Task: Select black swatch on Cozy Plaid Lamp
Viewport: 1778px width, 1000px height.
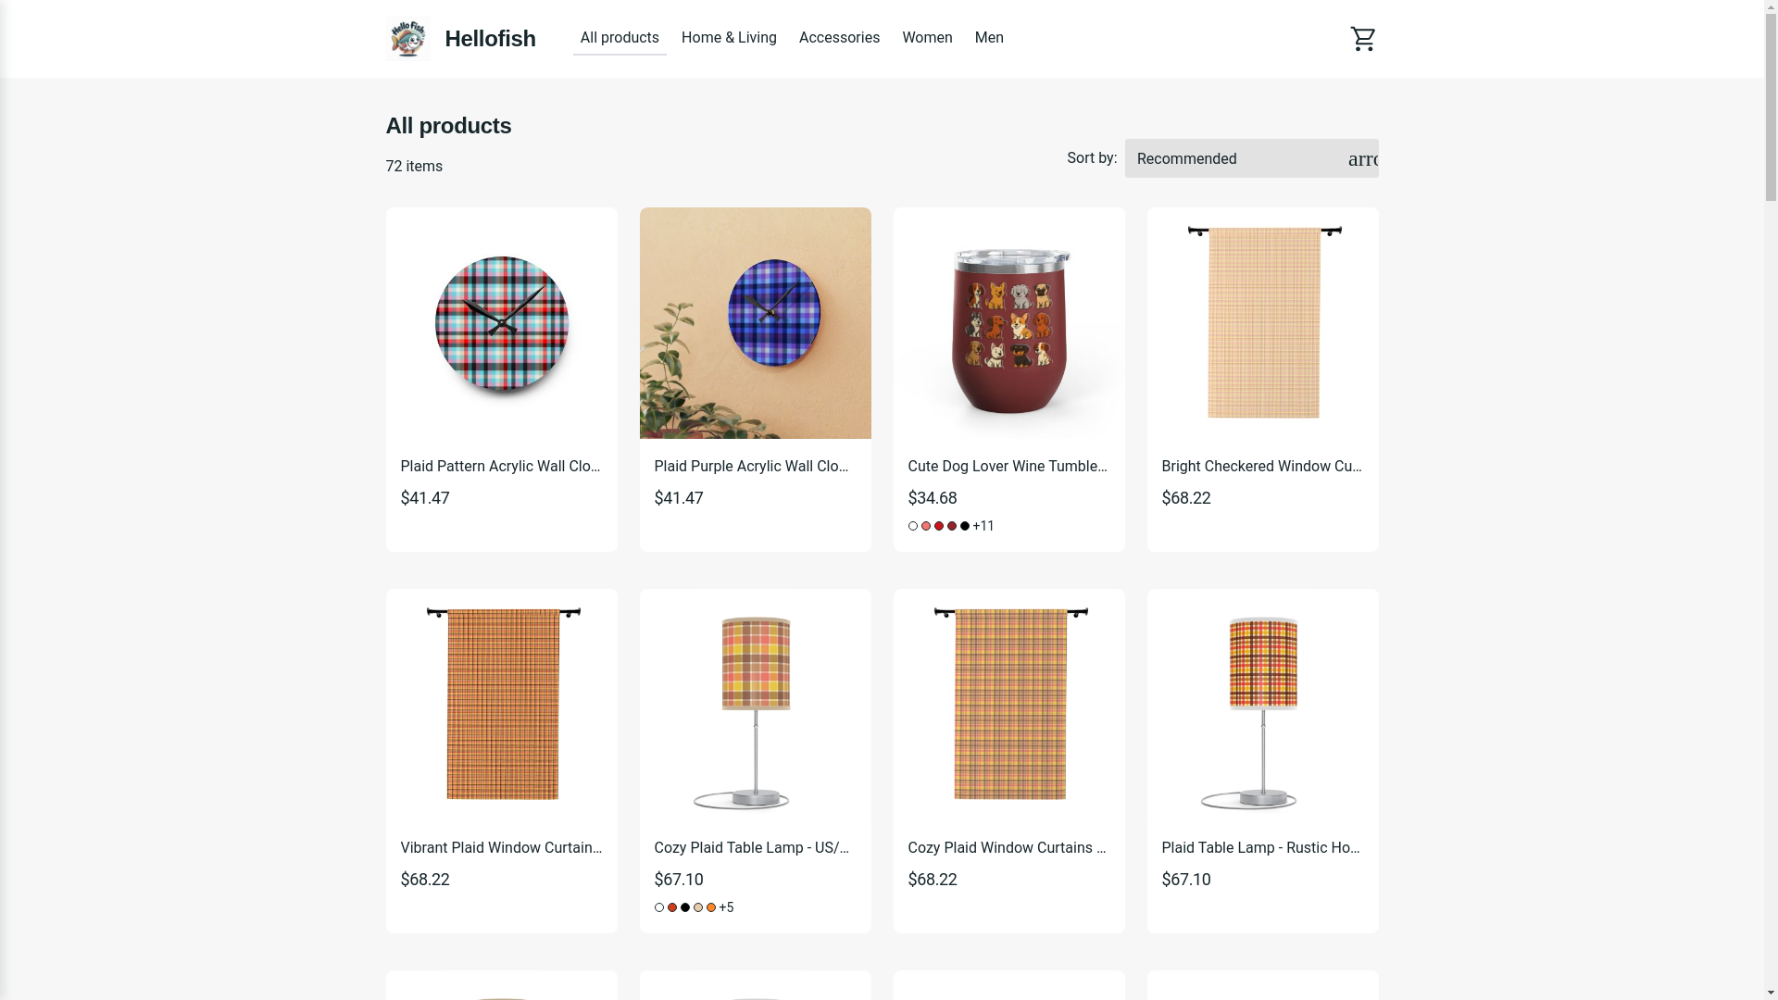Action: (685, 907)
